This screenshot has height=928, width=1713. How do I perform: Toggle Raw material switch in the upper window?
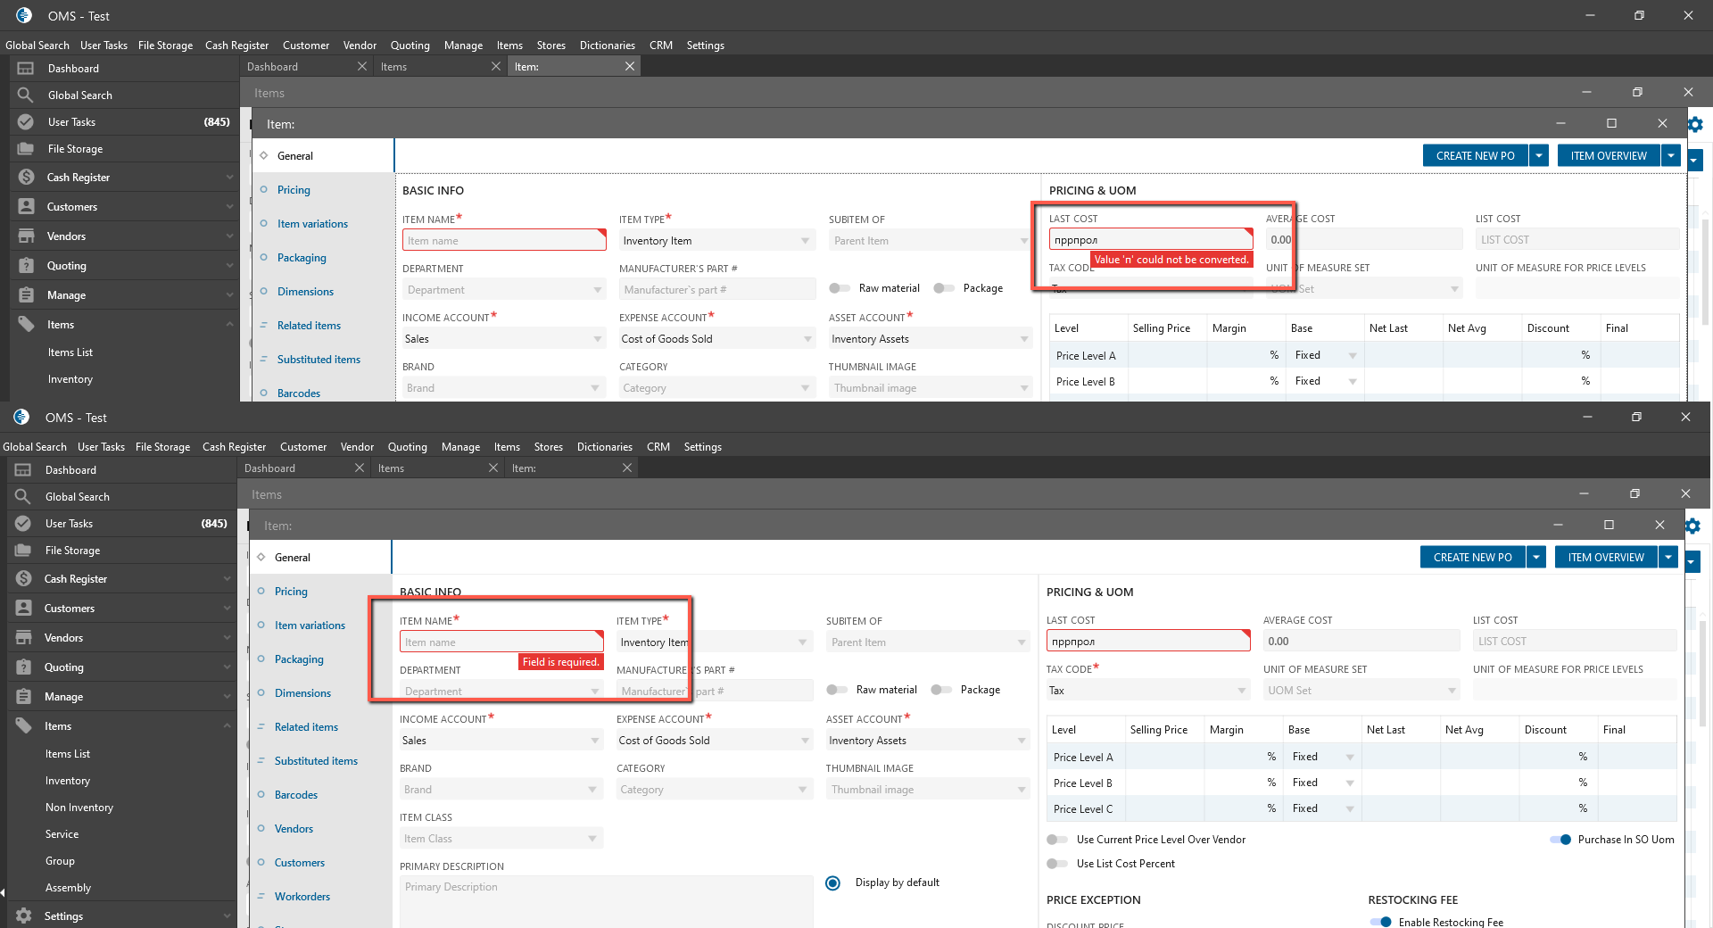pos(840,288)
